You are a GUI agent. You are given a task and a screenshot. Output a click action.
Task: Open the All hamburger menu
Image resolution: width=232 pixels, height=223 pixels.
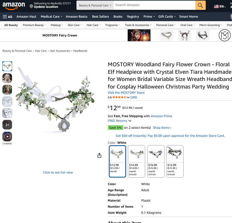[8, 16]
